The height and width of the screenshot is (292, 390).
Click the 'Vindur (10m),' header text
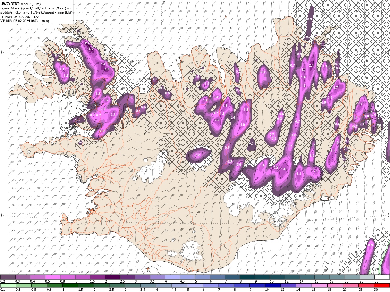pos(31,4)
